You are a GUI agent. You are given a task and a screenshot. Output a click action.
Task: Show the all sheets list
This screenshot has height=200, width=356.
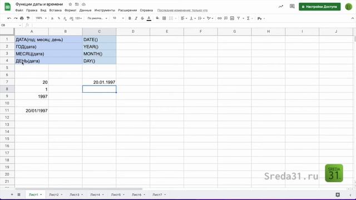pyautogui.click(x=19, y=194)
